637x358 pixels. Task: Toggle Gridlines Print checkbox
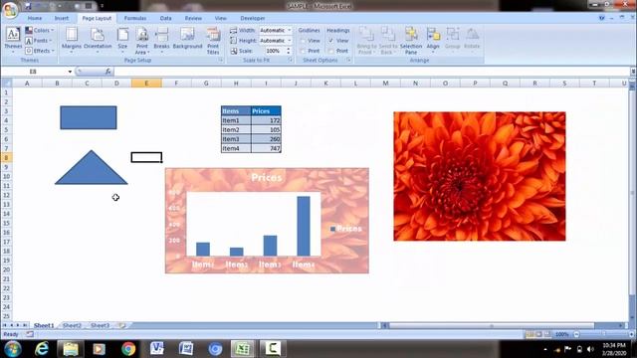(x=303, y=51)
